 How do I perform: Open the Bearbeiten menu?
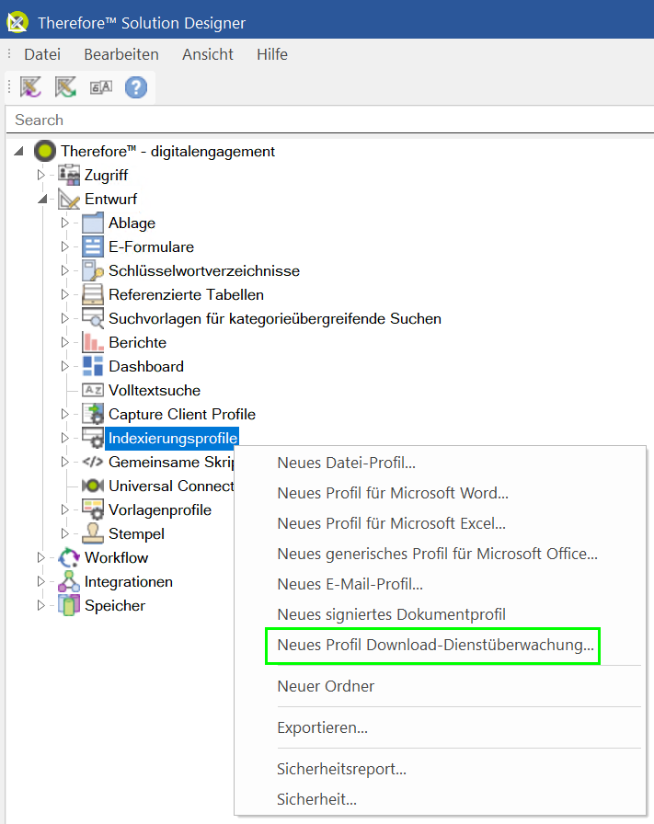pyautogui.click(x=121, y=54)
